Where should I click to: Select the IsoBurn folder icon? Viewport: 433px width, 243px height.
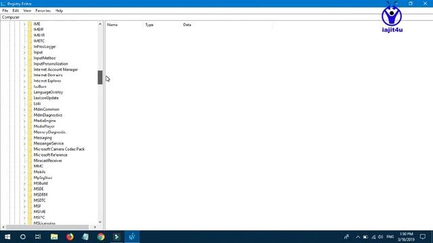[x=30, y=86]
